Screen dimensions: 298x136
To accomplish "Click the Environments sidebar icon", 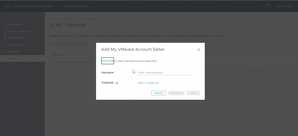I will click(6, 45).
